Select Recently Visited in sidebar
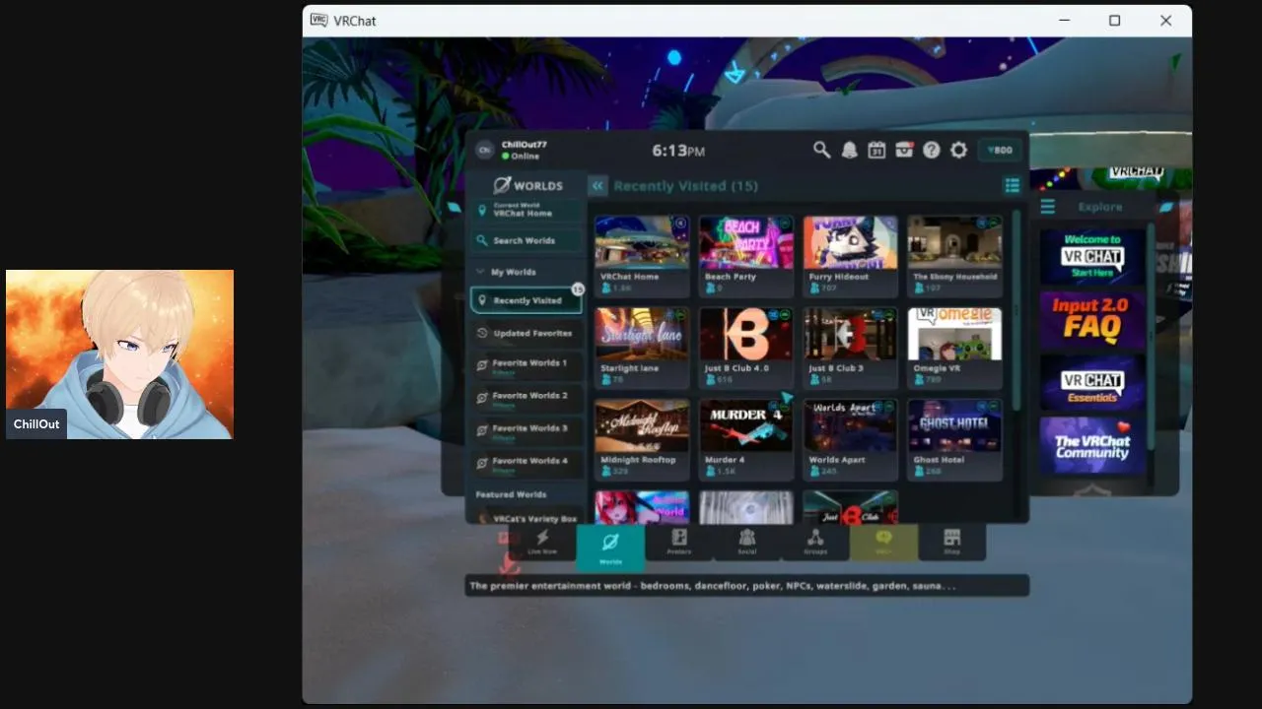Viewport: 1262px width, 709px height. coord(526,300)
